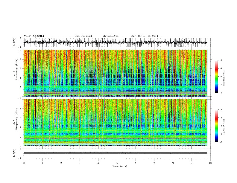
Task: Click the 'ch.1 Frequency (kHz)' axis label
Action: (16, 70)
